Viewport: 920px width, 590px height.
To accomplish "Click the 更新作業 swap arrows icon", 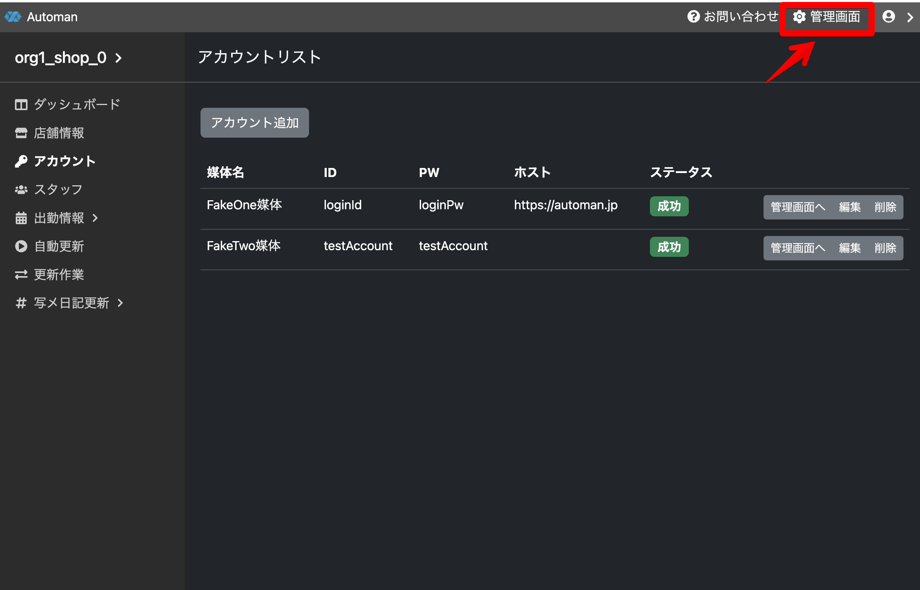I will pyautogui.click(x=21, y=275).
